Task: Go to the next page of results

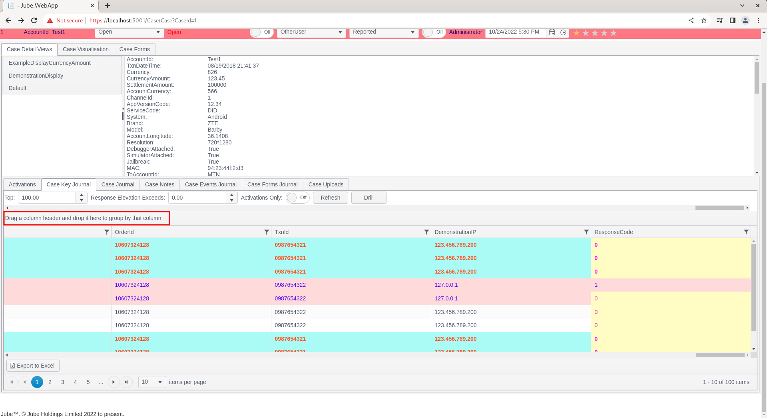Action: click(114, 382)
